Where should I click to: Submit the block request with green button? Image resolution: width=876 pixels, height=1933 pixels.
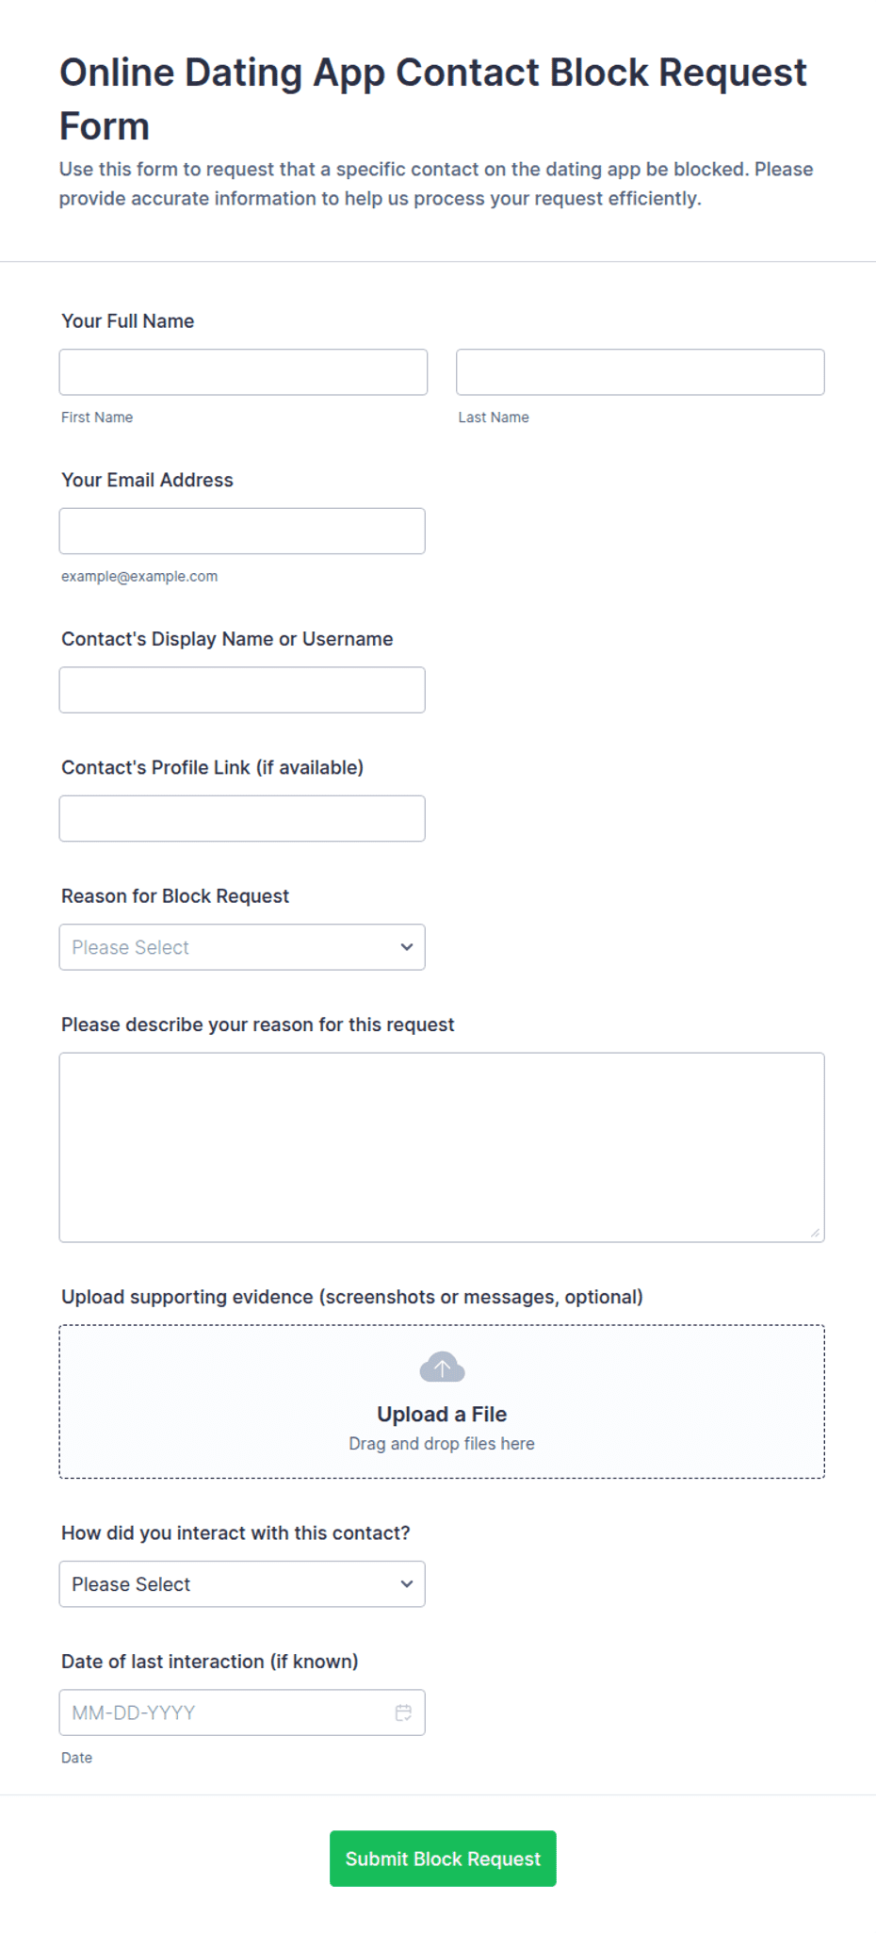443,1859
